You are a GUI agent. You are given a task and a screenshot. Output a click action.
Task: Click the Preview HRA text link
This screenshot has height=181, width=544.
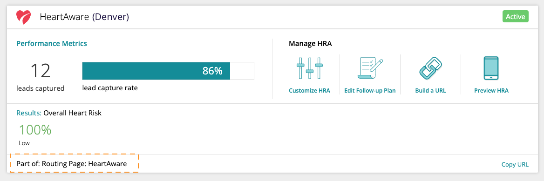(491, 91)
